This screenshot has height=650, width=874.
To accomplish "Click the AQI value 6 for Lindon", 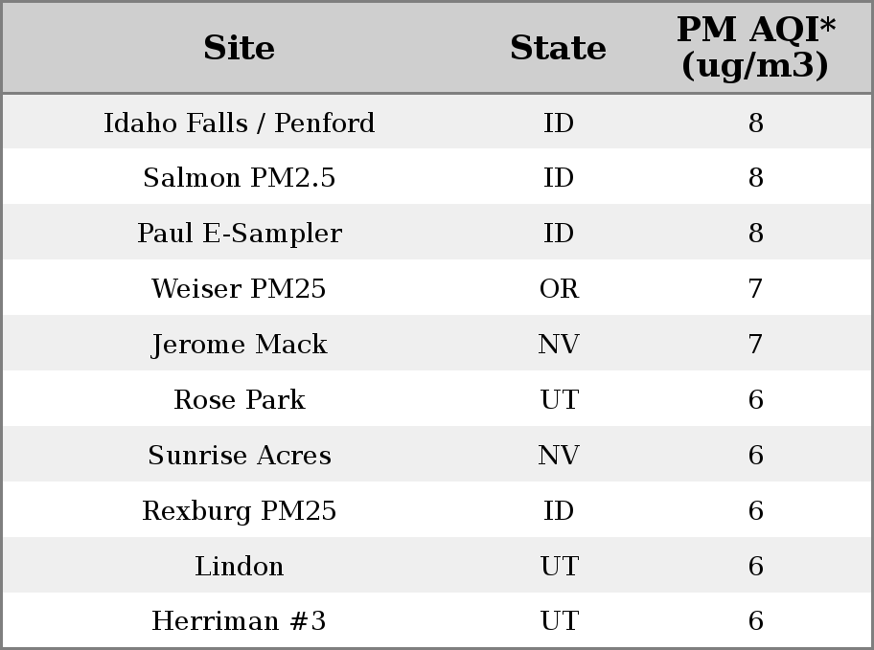I will point(756,566).
